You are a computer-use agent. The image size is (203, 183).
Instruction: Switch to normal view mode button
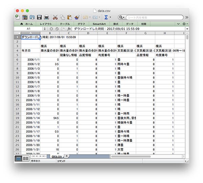point(19,158)
